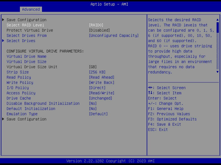Open the bottom Save Configuration entry
The height and width of the screenshot is (165, 221).
[x=27, y=119]
